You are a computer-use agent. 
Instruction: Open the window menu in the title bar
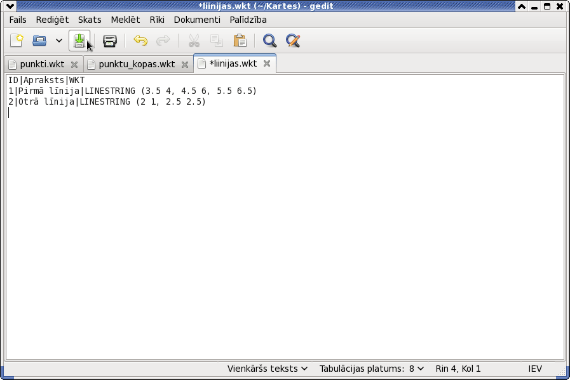coord(10,6)
